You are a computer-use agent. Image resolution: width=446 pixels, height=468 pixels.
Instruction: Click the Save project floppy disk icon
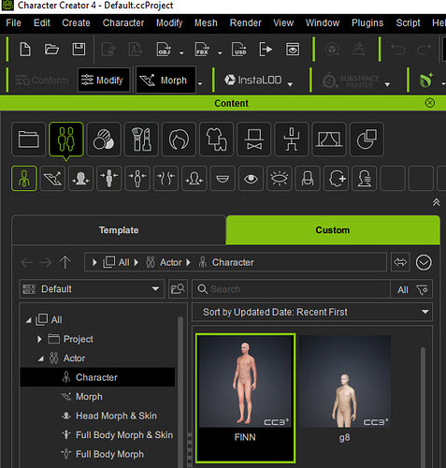79,50
